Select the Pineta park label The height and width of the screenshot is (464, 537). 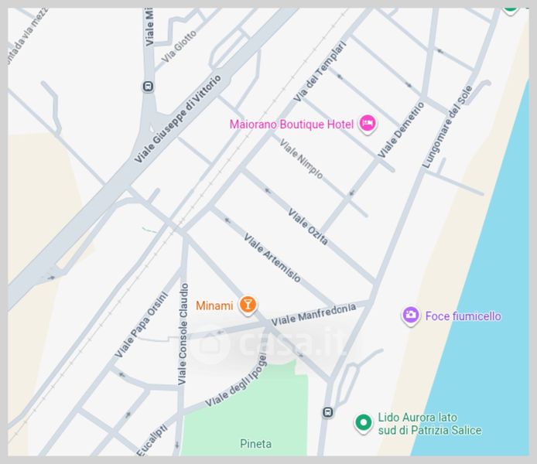[x=256, y=444]
